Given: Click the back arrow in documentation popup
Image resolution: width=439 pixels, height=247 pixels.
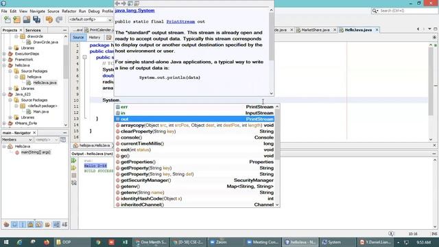Looking at the screenshot, I should coord(117,3).
